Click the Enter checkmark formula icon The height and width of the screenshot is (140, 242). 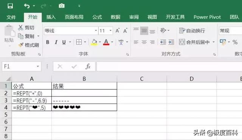[x=74, y=67]
